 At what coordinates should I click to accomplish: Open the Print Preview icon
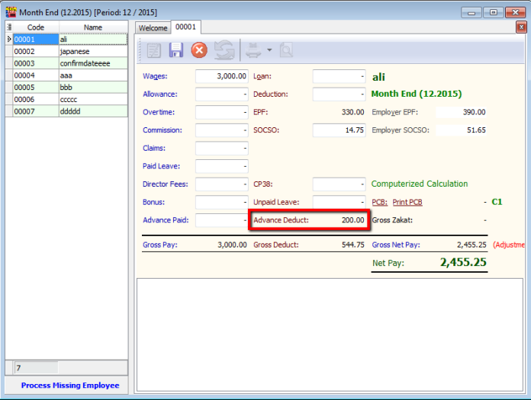[x=286, y=51]
